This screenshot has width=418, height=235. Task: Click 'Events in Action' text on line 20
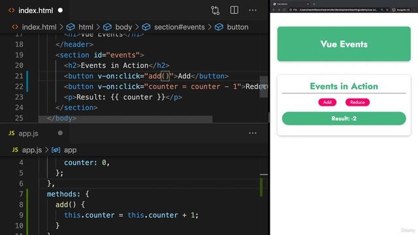[x=114, y=65]
